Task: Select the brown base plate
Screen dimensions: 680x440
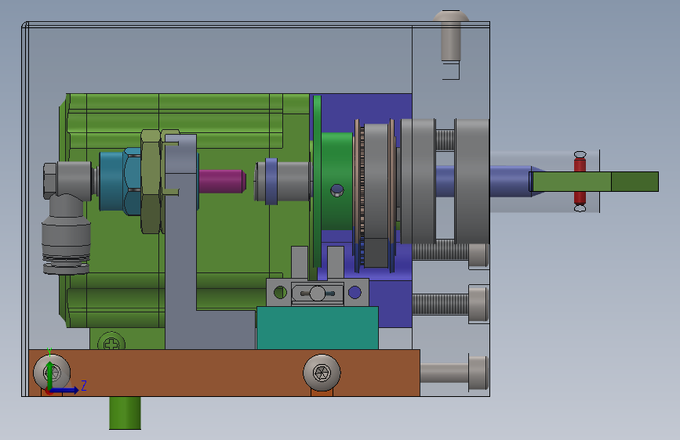Action: pos(224,373)
